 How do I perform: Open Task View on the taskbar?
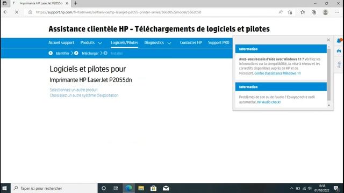click(116, 188)
